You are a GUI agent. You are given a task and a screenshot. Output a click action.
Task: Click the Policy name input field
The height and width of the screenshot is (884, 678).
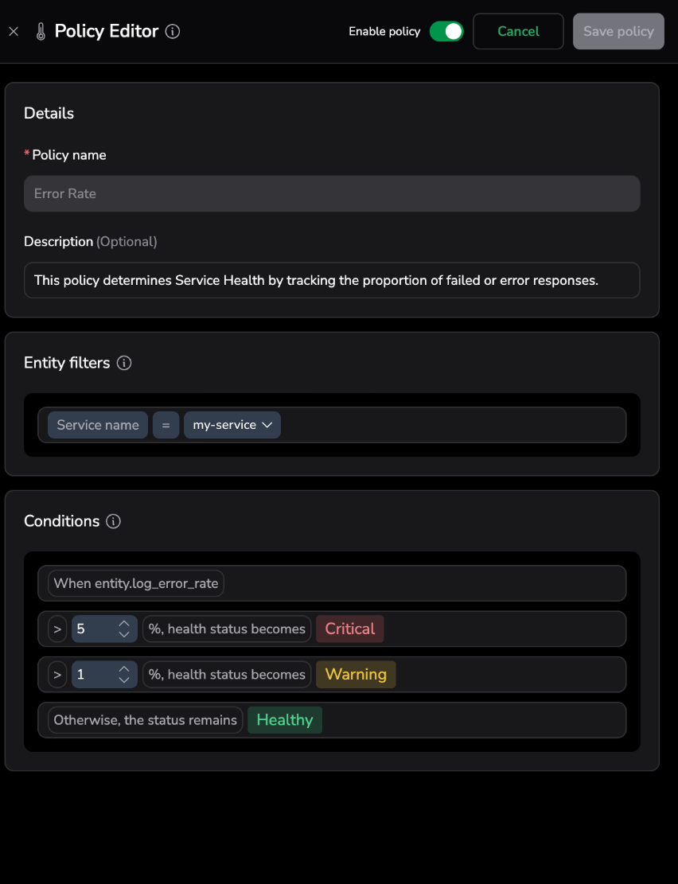coord(332,193)
